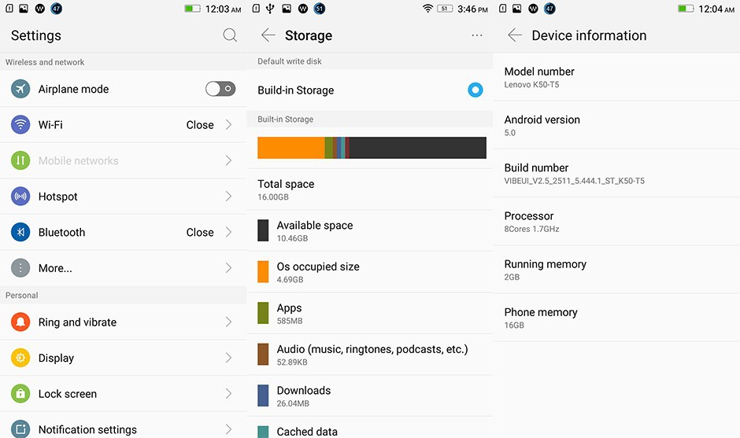Open the Storage overflow menu dots
740x438 pixels.
(477, 35)
